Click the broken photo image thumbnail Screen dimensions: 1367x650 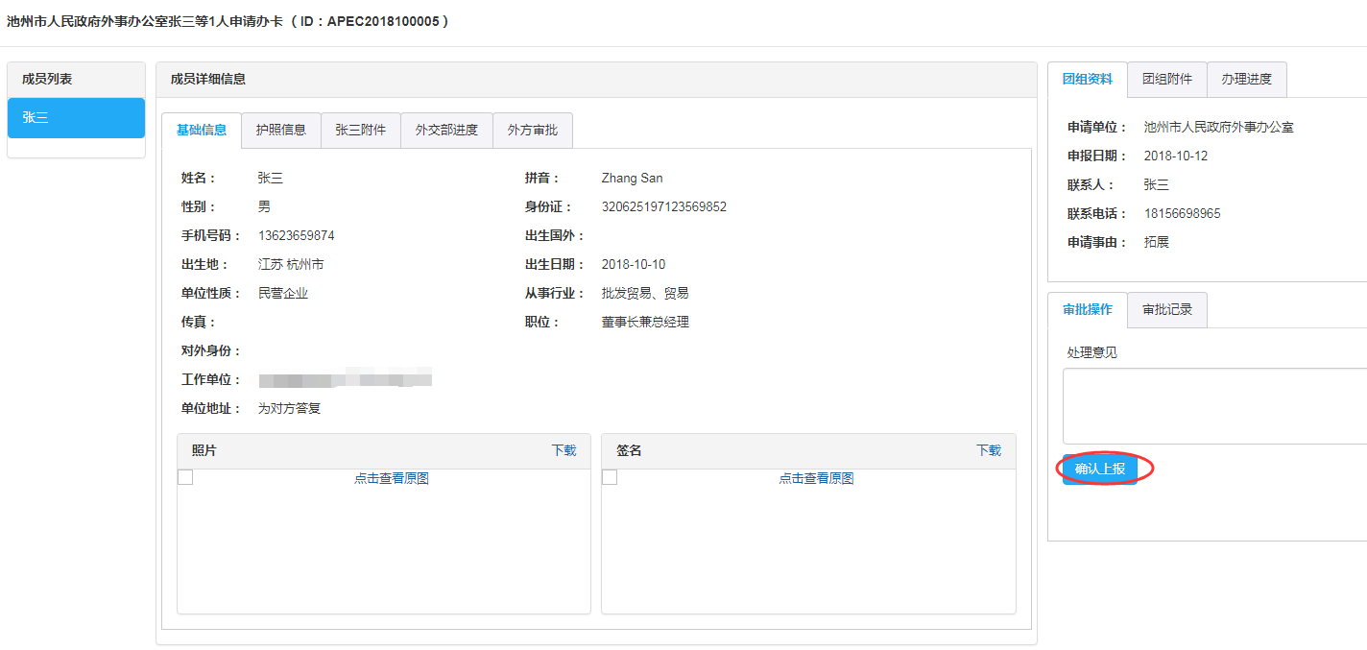click(185, 477)
